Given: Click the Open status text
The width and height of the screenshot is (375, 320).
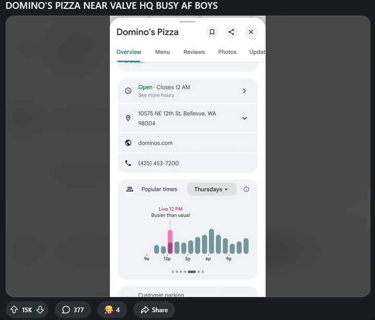Looking at the screenshot, I should 145,88.
